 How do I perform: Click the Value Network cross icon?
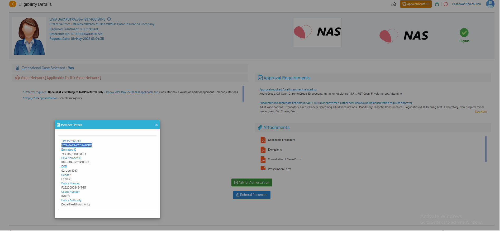[17, 78]
